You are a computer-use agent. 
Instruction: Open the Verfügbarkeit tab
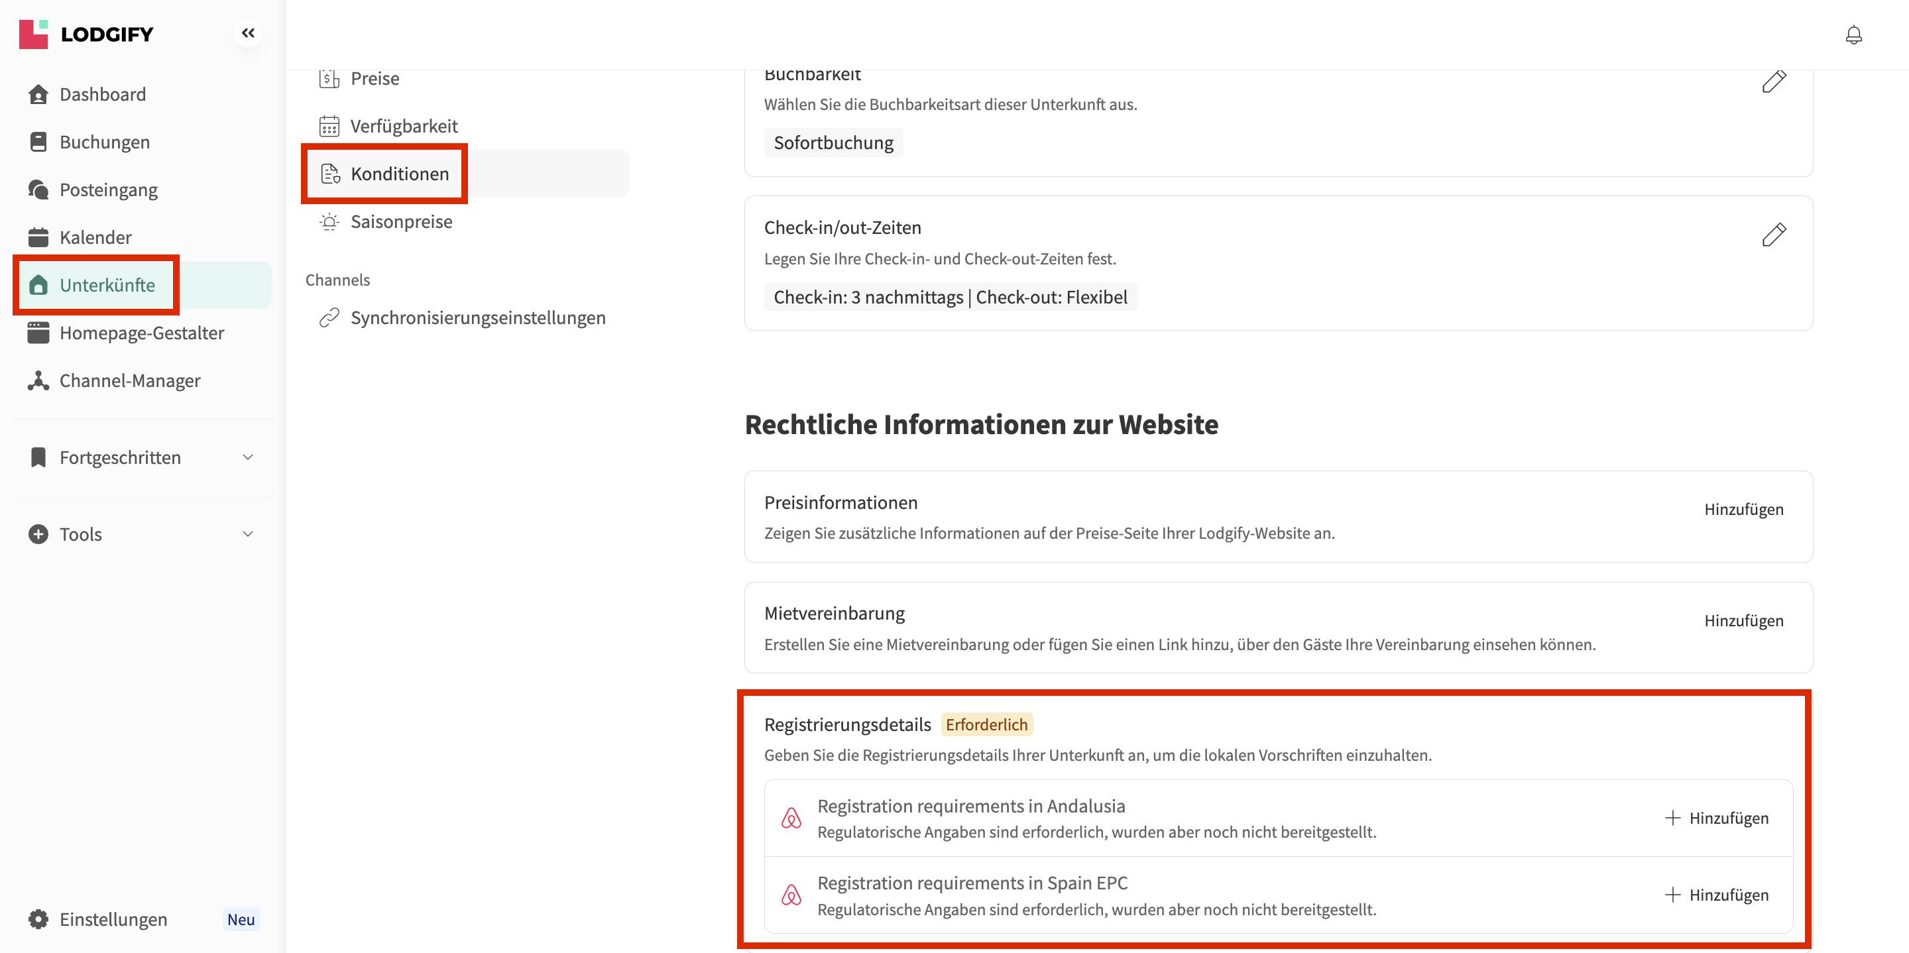tap(404, 126)
